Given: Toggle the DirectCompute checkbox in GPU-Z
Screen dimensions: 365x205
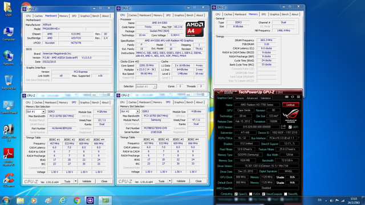Looking at the screenshot, I should pos(263,194).
